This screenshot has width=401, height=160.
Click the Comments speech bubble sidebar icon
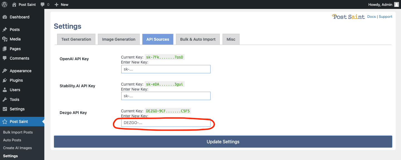[5, 58]
